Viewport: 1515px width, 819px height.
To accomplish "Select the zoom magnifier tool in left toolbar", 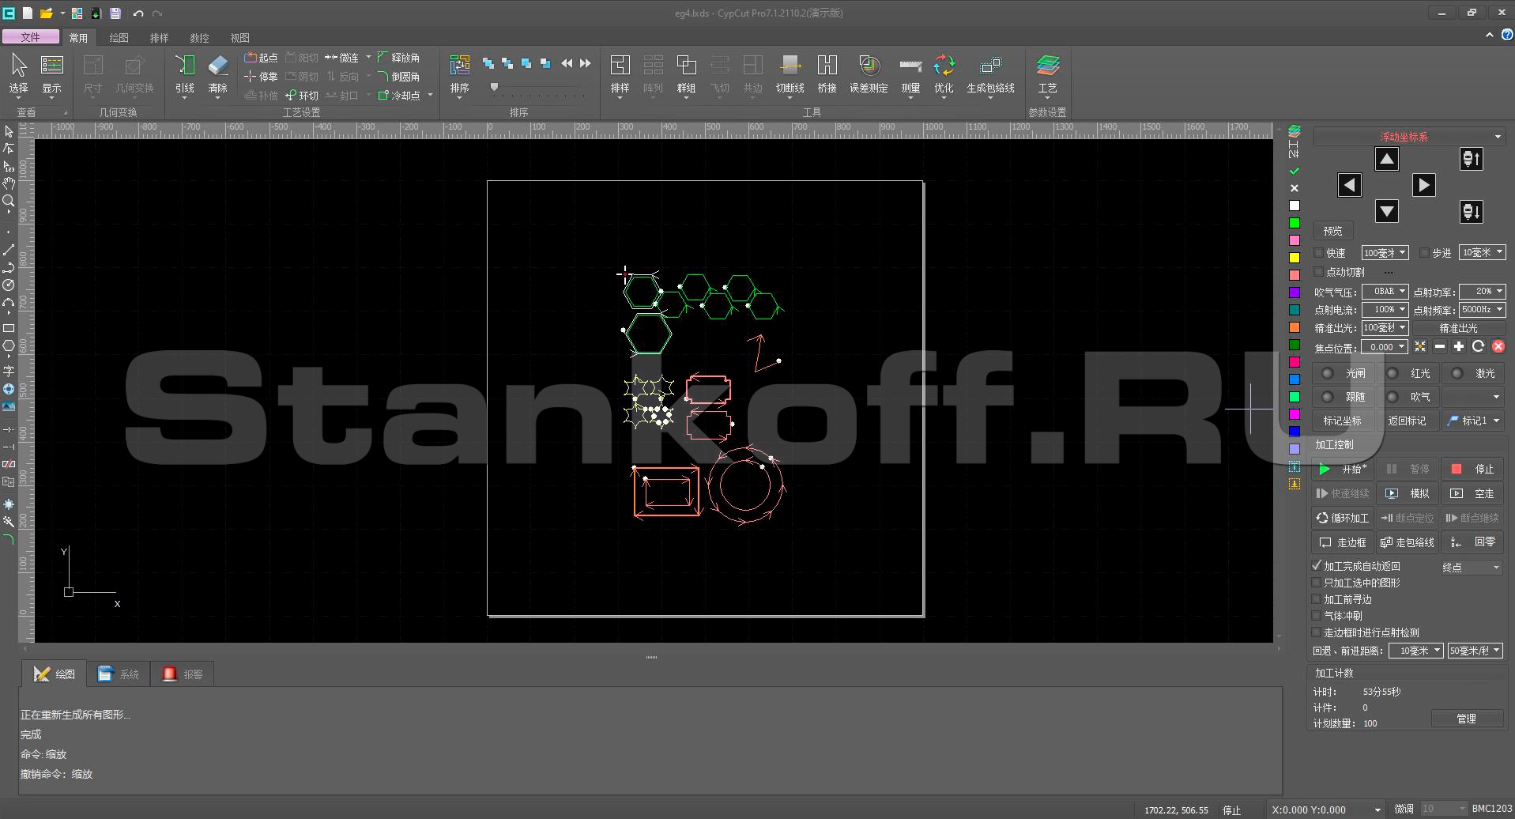I will click(9, 201).
